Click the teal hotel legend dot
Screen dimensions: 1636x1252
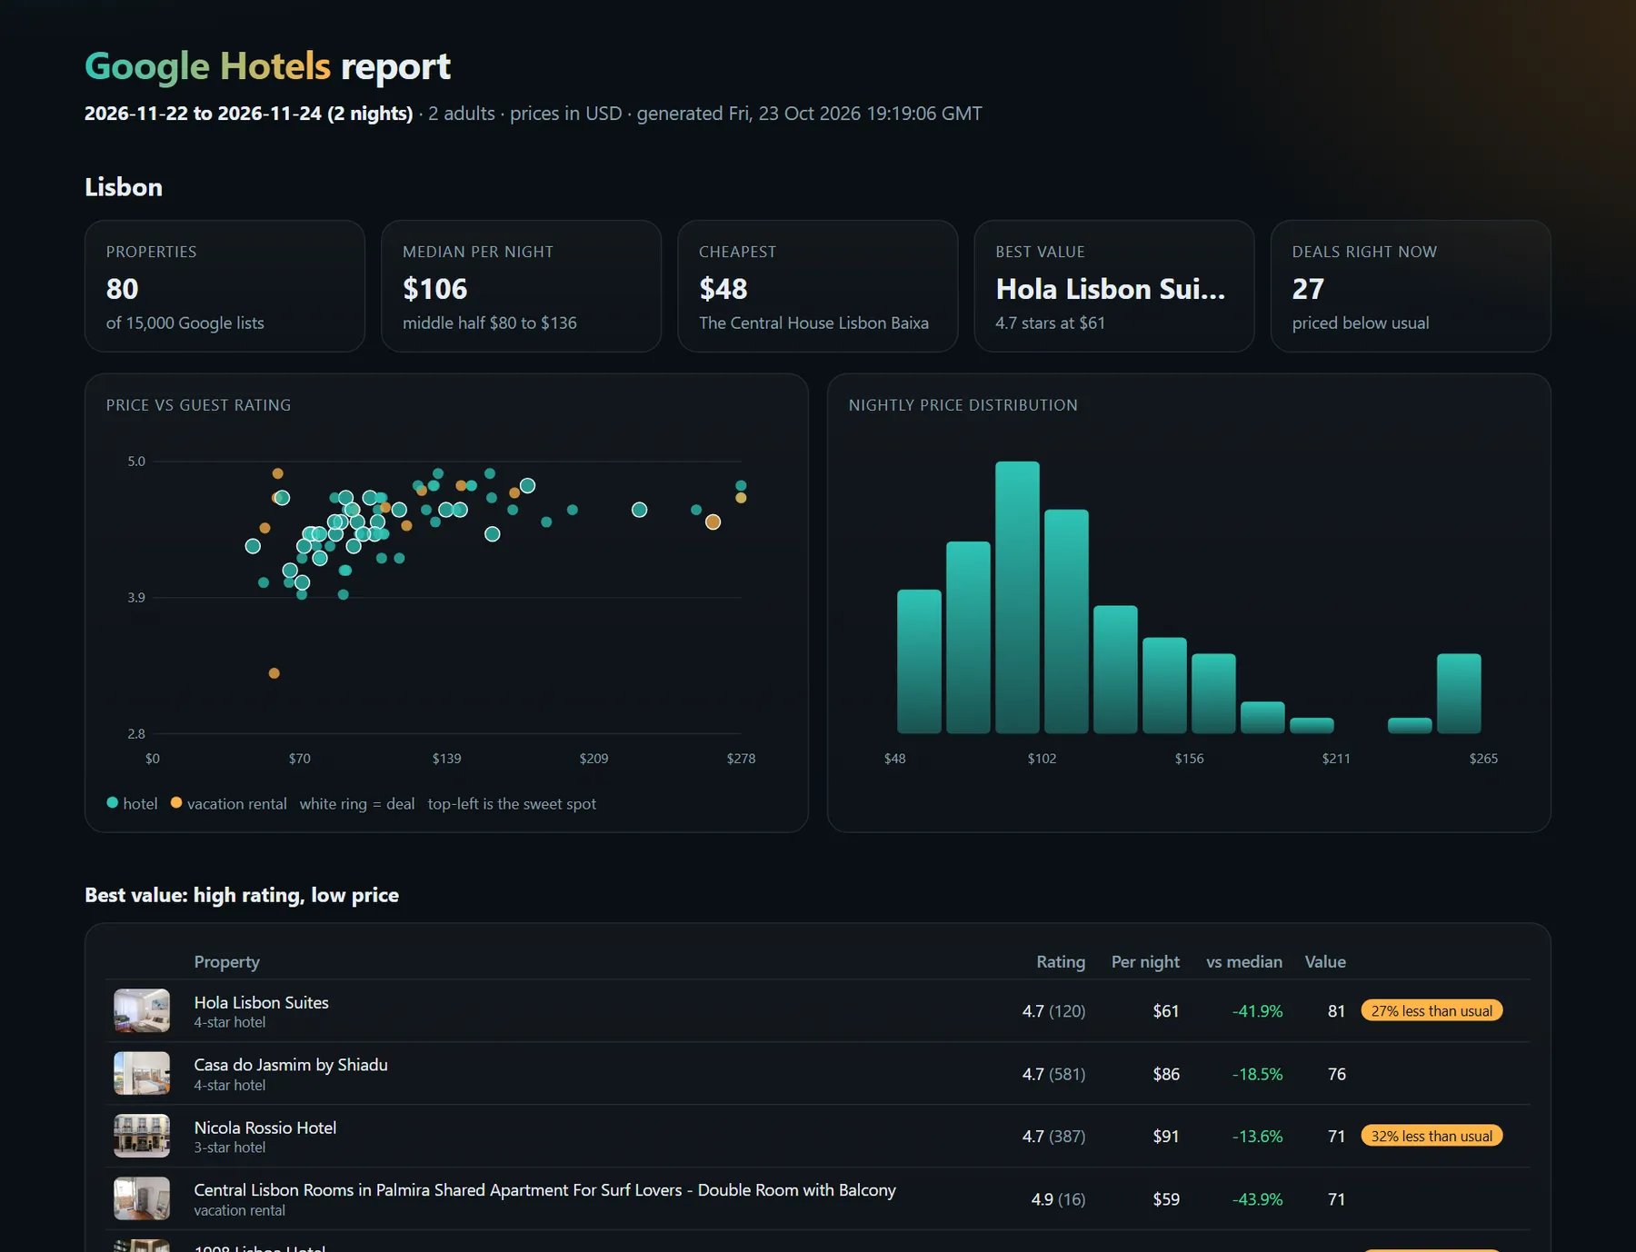pyautogui.click(x=113, y=802)
